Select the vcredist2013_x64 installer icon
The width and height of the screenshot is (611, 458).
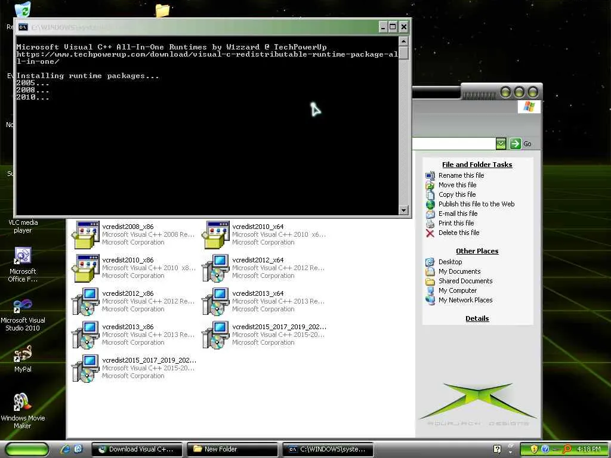[x=215, y=301]
